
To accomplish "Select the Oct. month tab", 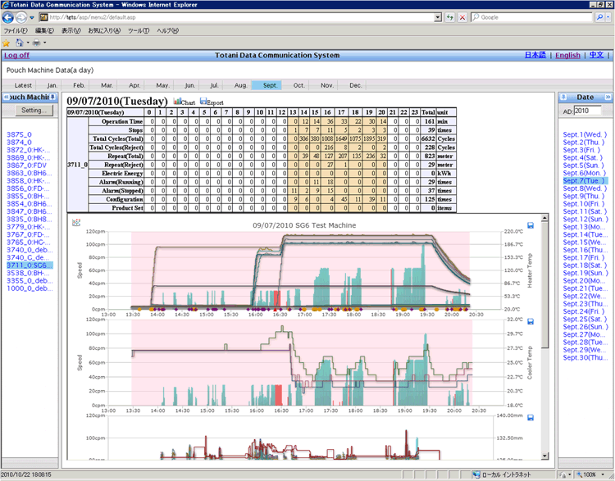I will tap(298, 85).
